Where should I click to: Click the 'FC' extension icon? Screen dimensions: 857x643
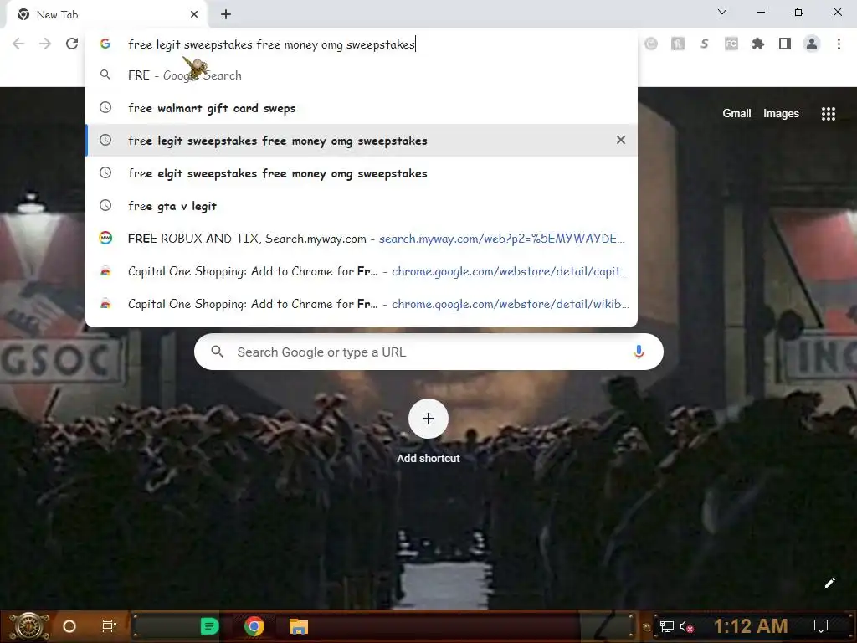pos(731,44)
